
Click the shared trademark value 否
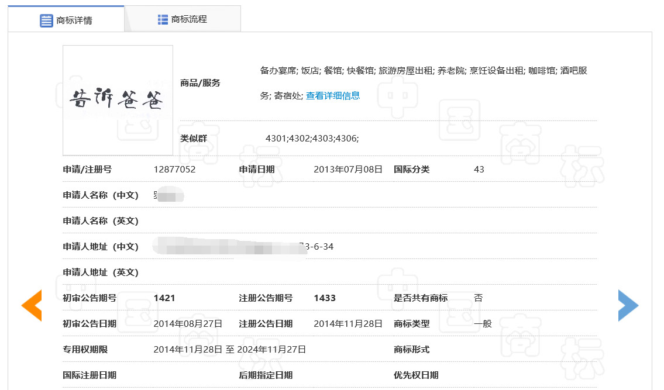(479, 298)
